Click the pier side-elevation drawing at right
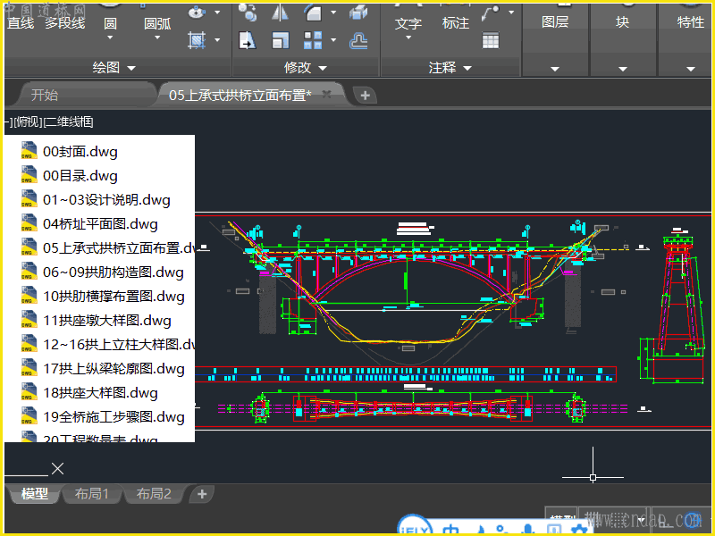The width and height of the screenshot is (715, 536). click(673, 305)
